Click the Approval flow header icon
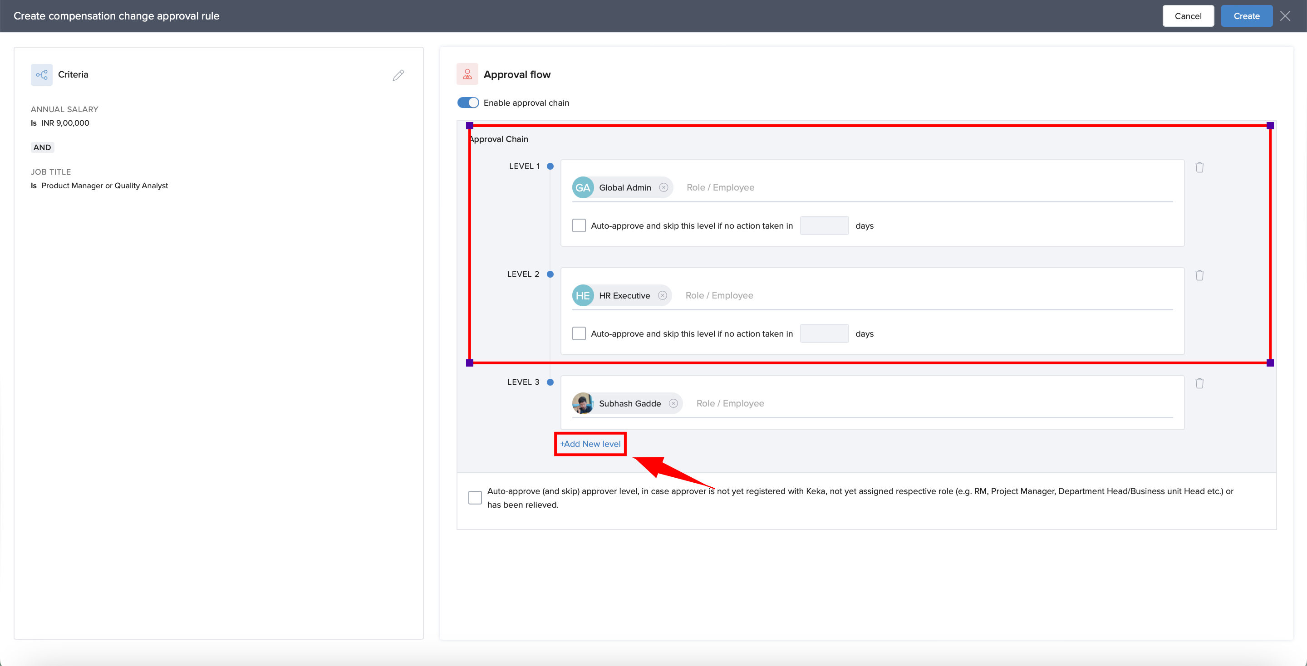Viewport: 1307px width, 666px height. pyautogui.click(x=467, y=74)
